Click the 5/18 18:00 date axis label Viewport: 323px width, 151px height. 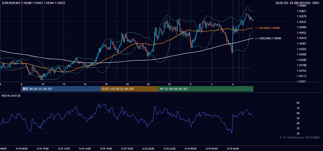[x=127, y=149]
